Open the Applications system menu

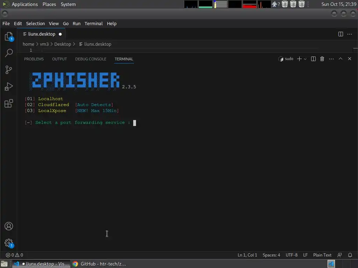click(25, 4)
